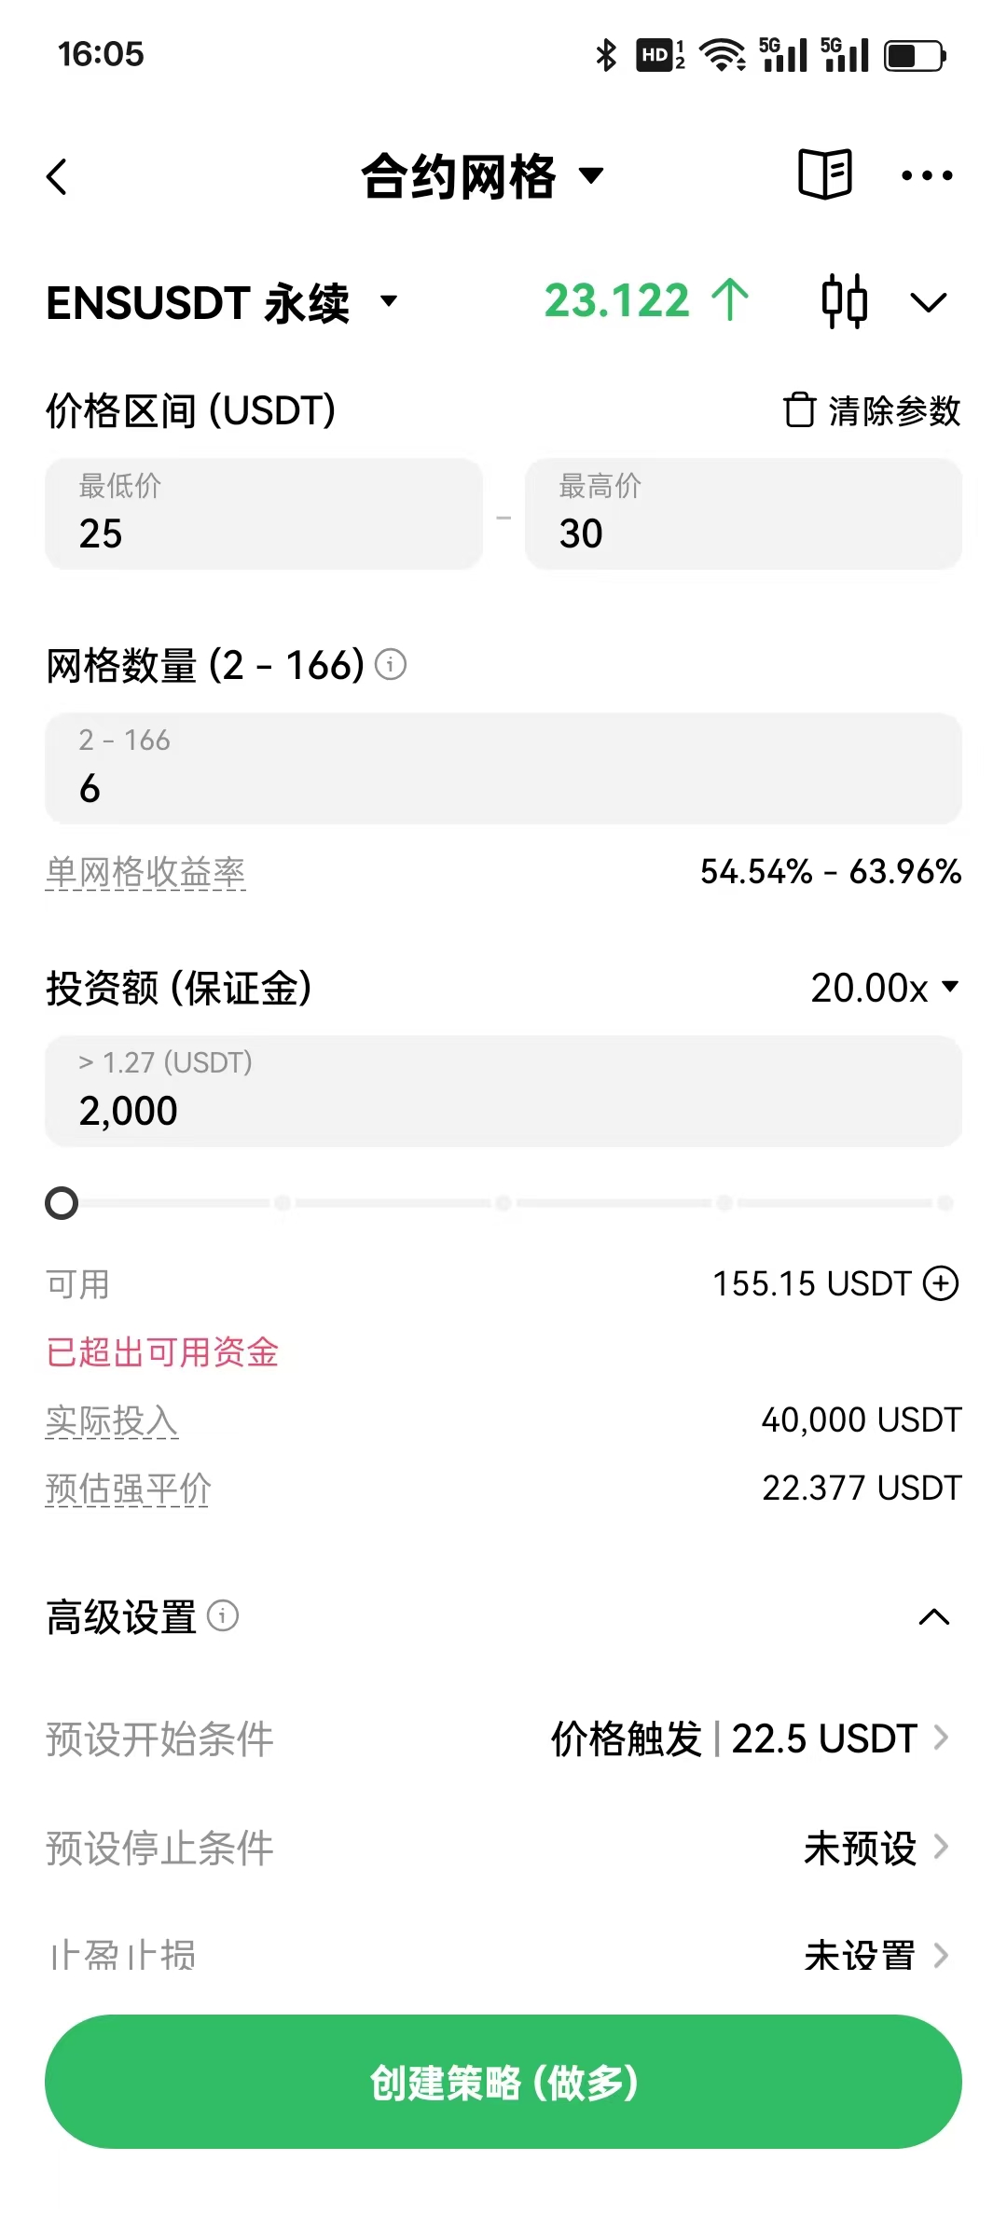The height and width of the screenshot is (2216, 1007).
Task: Tap the 最高价 input field
Action: click(743, 514)
